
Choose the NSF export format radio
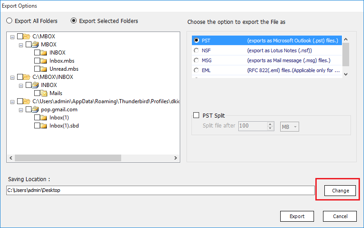coord(196,50)
